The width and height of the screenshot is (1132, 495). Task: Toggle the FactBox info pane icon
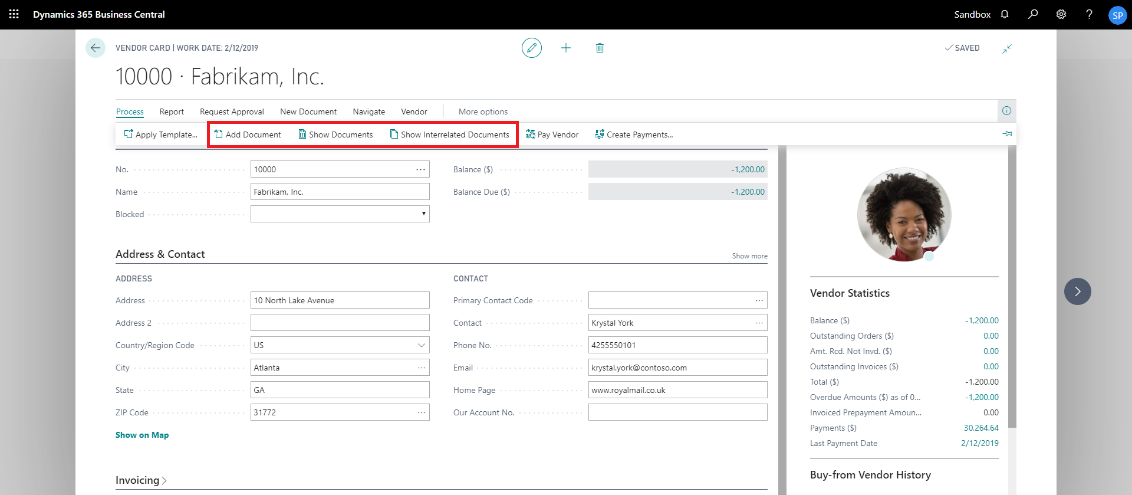[x=1006, y=111]
